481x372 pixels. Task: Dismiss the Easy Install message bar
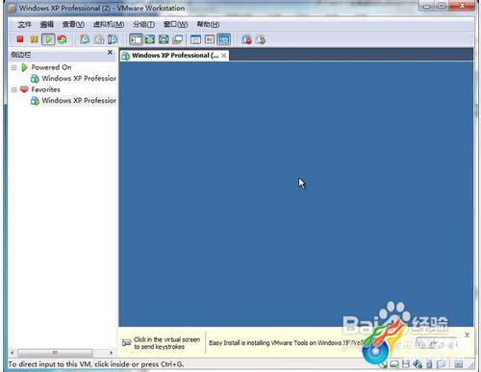tap(467, 335)
